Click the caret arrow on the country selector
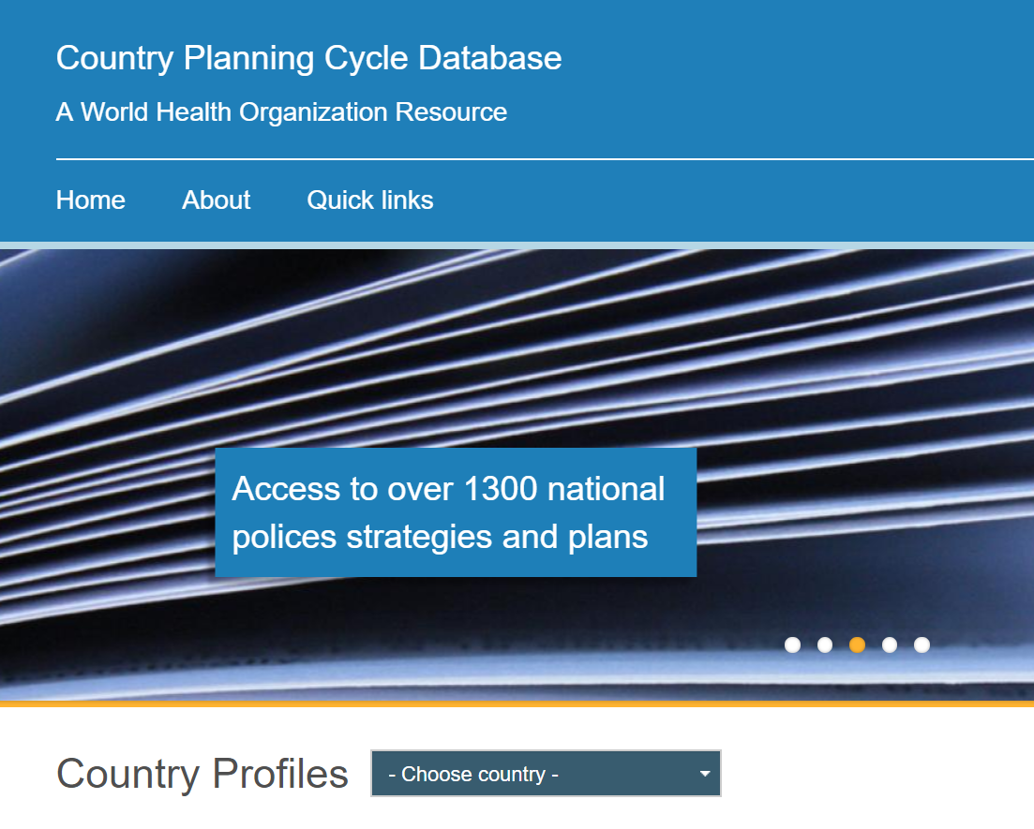 tap(703, 774)
